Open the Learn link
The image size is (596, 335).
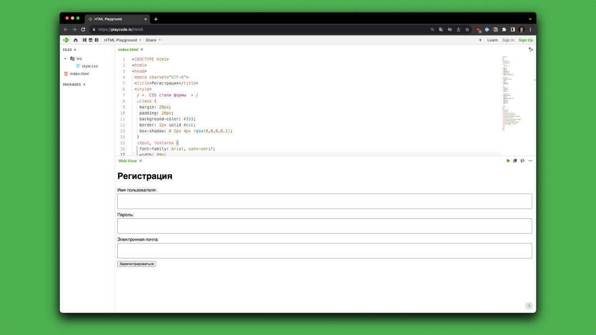(x=492, y=40)
